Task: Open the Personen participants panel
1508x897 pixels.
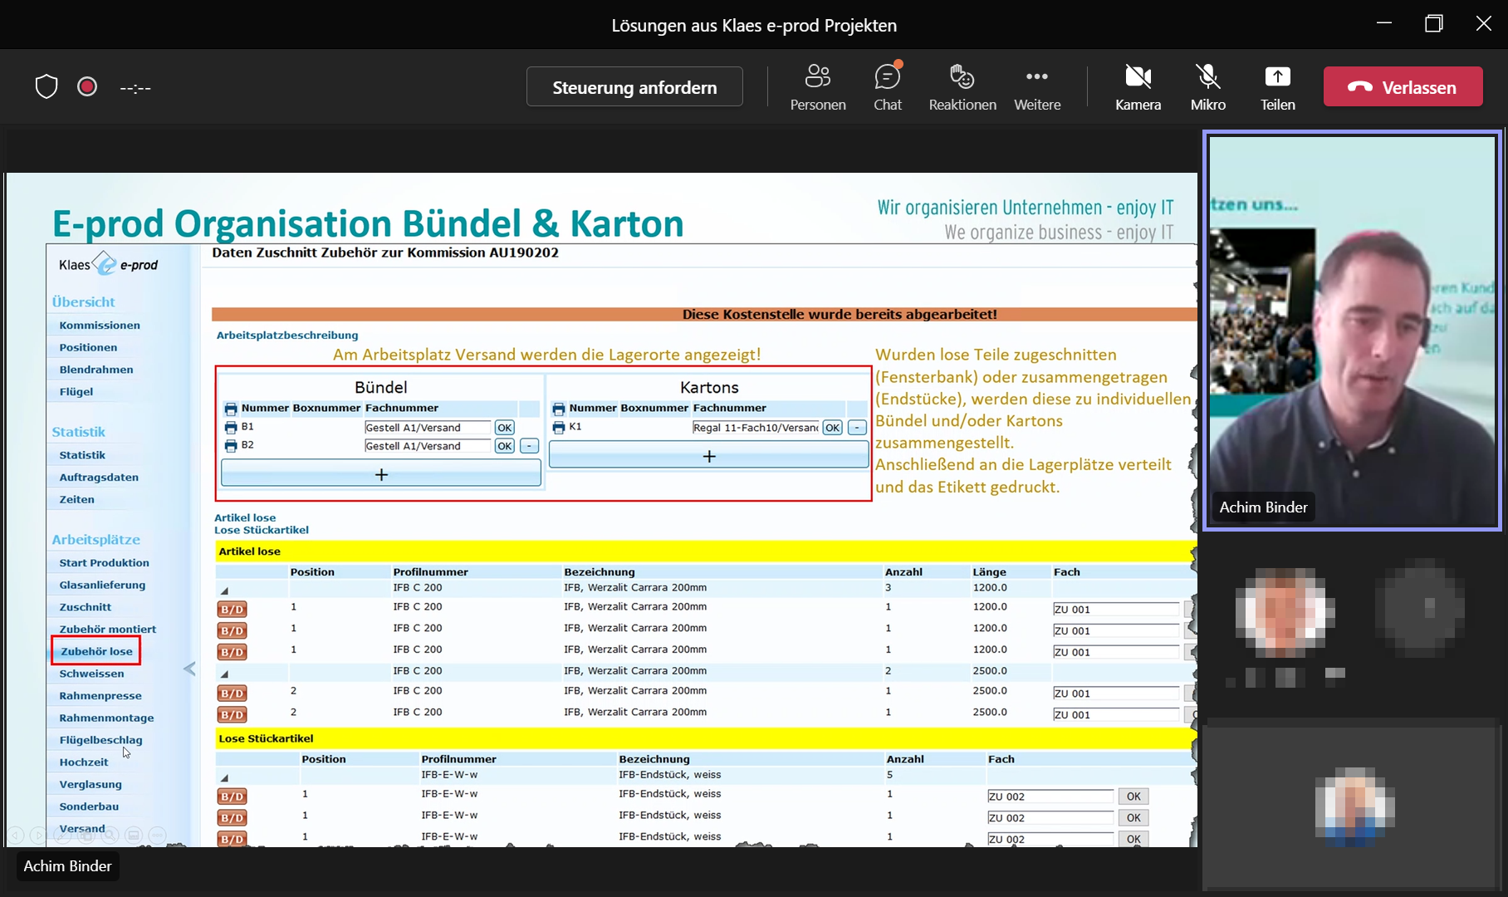Action: pos(818,86)
